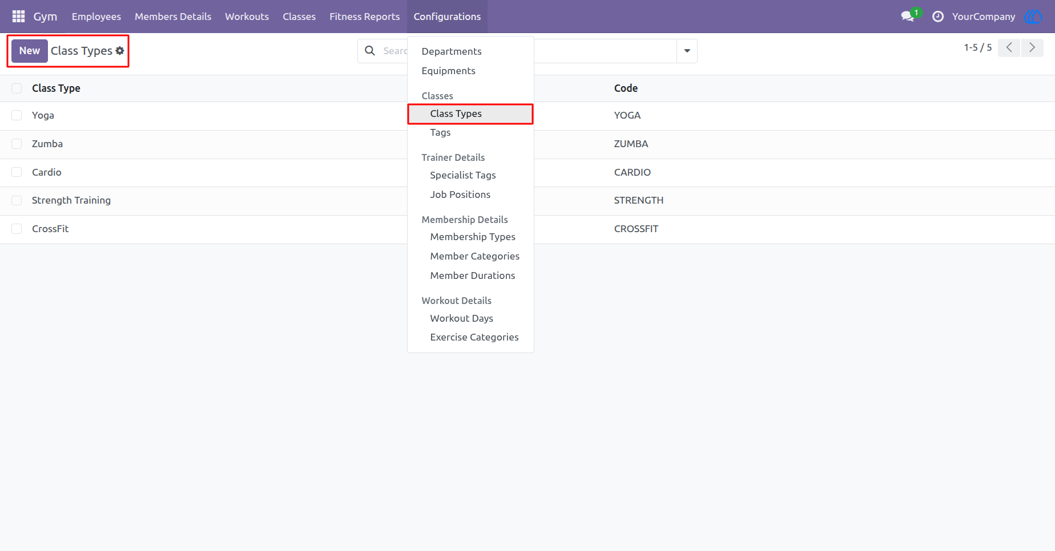1055x551 pixels.
Task: Open the Workouts menu
Action: 247,17
